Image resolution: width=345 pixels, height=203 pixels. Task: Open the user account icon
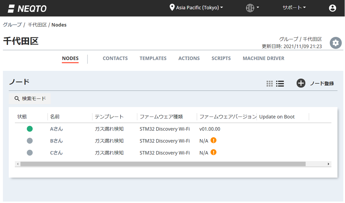point(332,8)
